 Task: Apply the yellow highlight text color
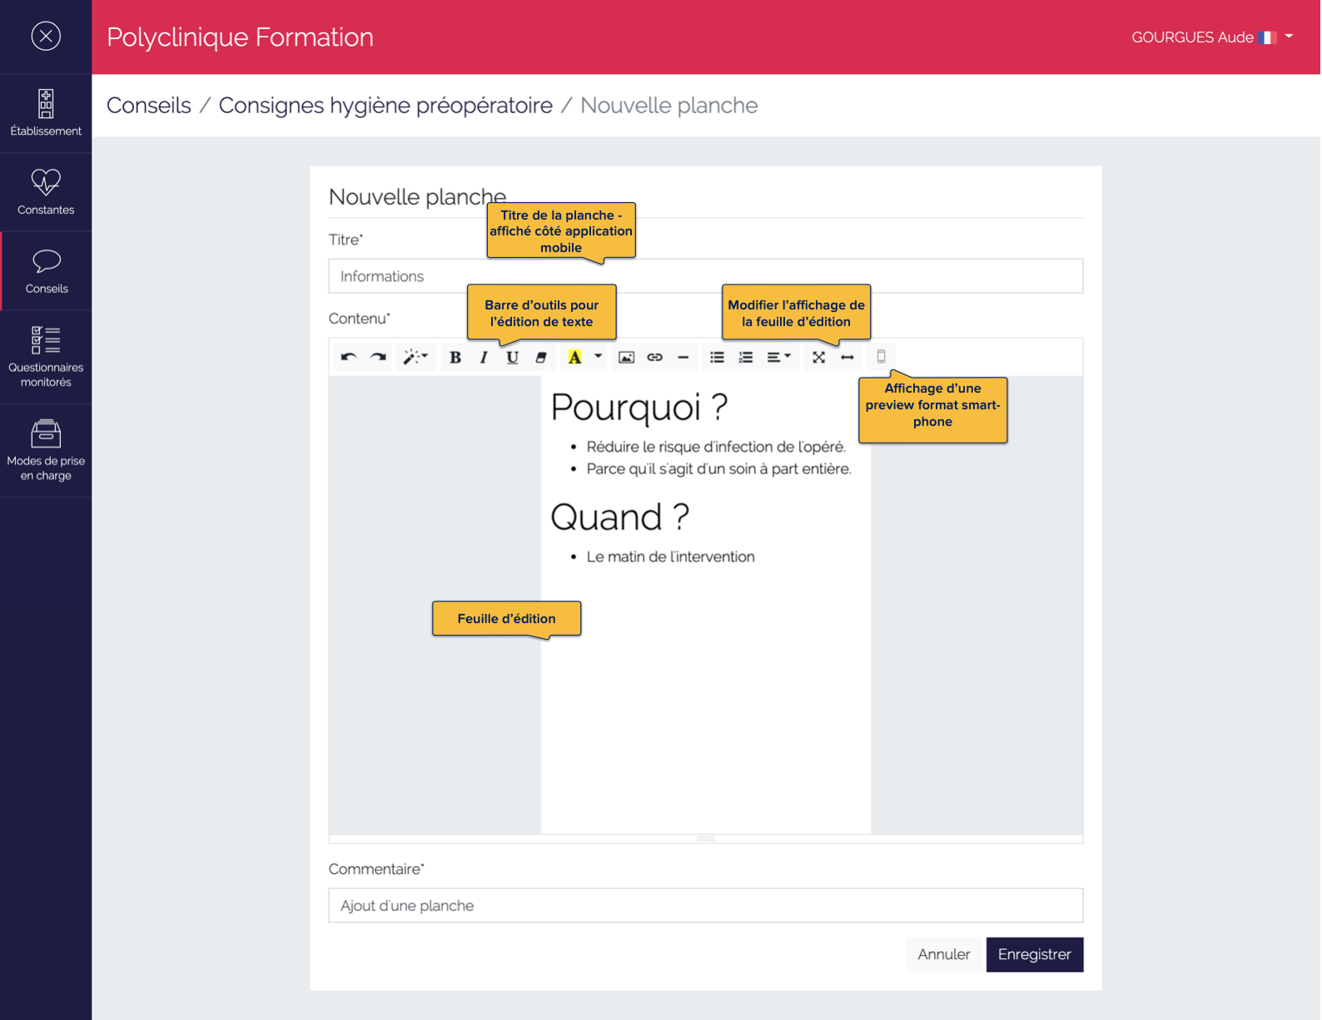pyautogui.click(x=574, y=358)
